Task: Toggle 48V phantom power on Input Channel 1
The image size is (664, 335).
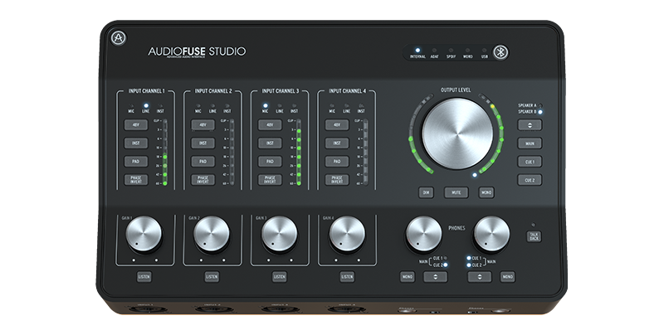Action: [x=135, y=125]
